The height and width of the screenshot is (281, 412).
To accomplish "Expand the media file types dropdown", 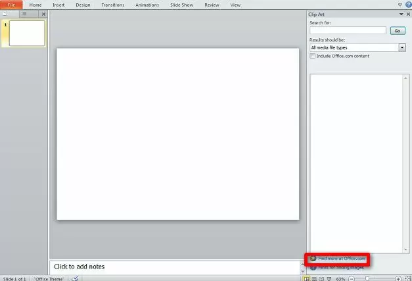I will click(x=401, y=47).
